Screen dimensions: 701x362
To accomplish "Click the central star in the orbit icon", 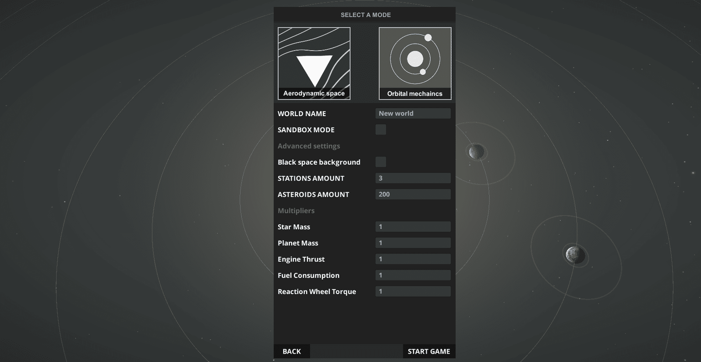I will tap(415, 59).
